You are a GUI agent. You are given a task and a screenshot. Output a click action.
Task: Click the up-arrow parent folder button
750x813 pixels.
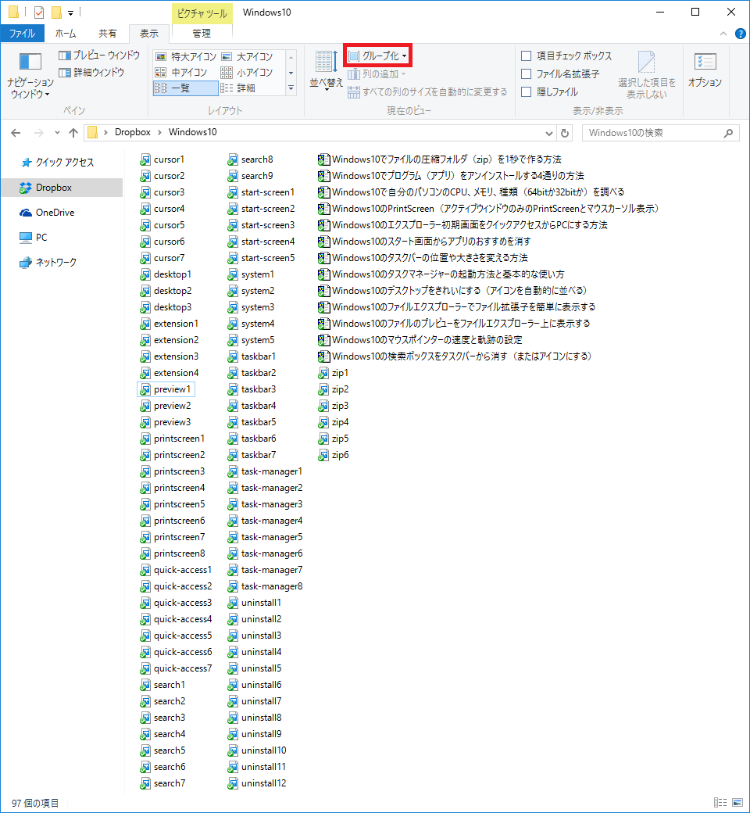(73, 133)
